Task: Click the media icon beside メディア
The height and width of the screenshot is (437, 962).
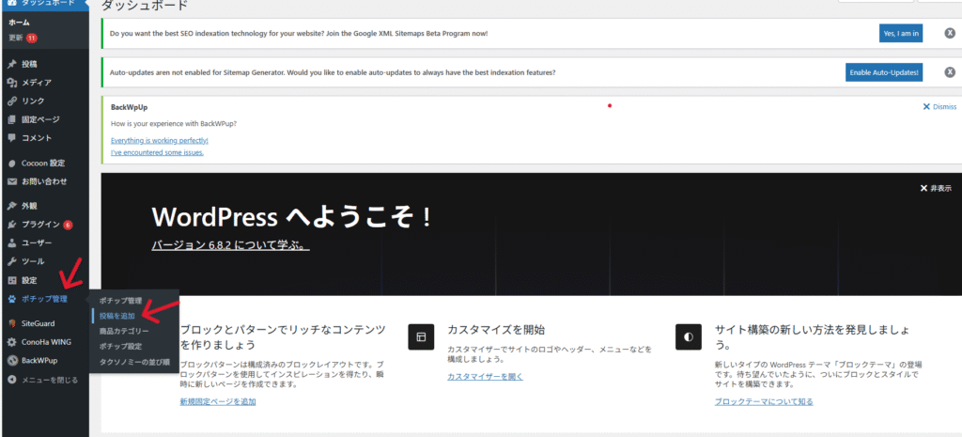Action: [x=11, y=83]
